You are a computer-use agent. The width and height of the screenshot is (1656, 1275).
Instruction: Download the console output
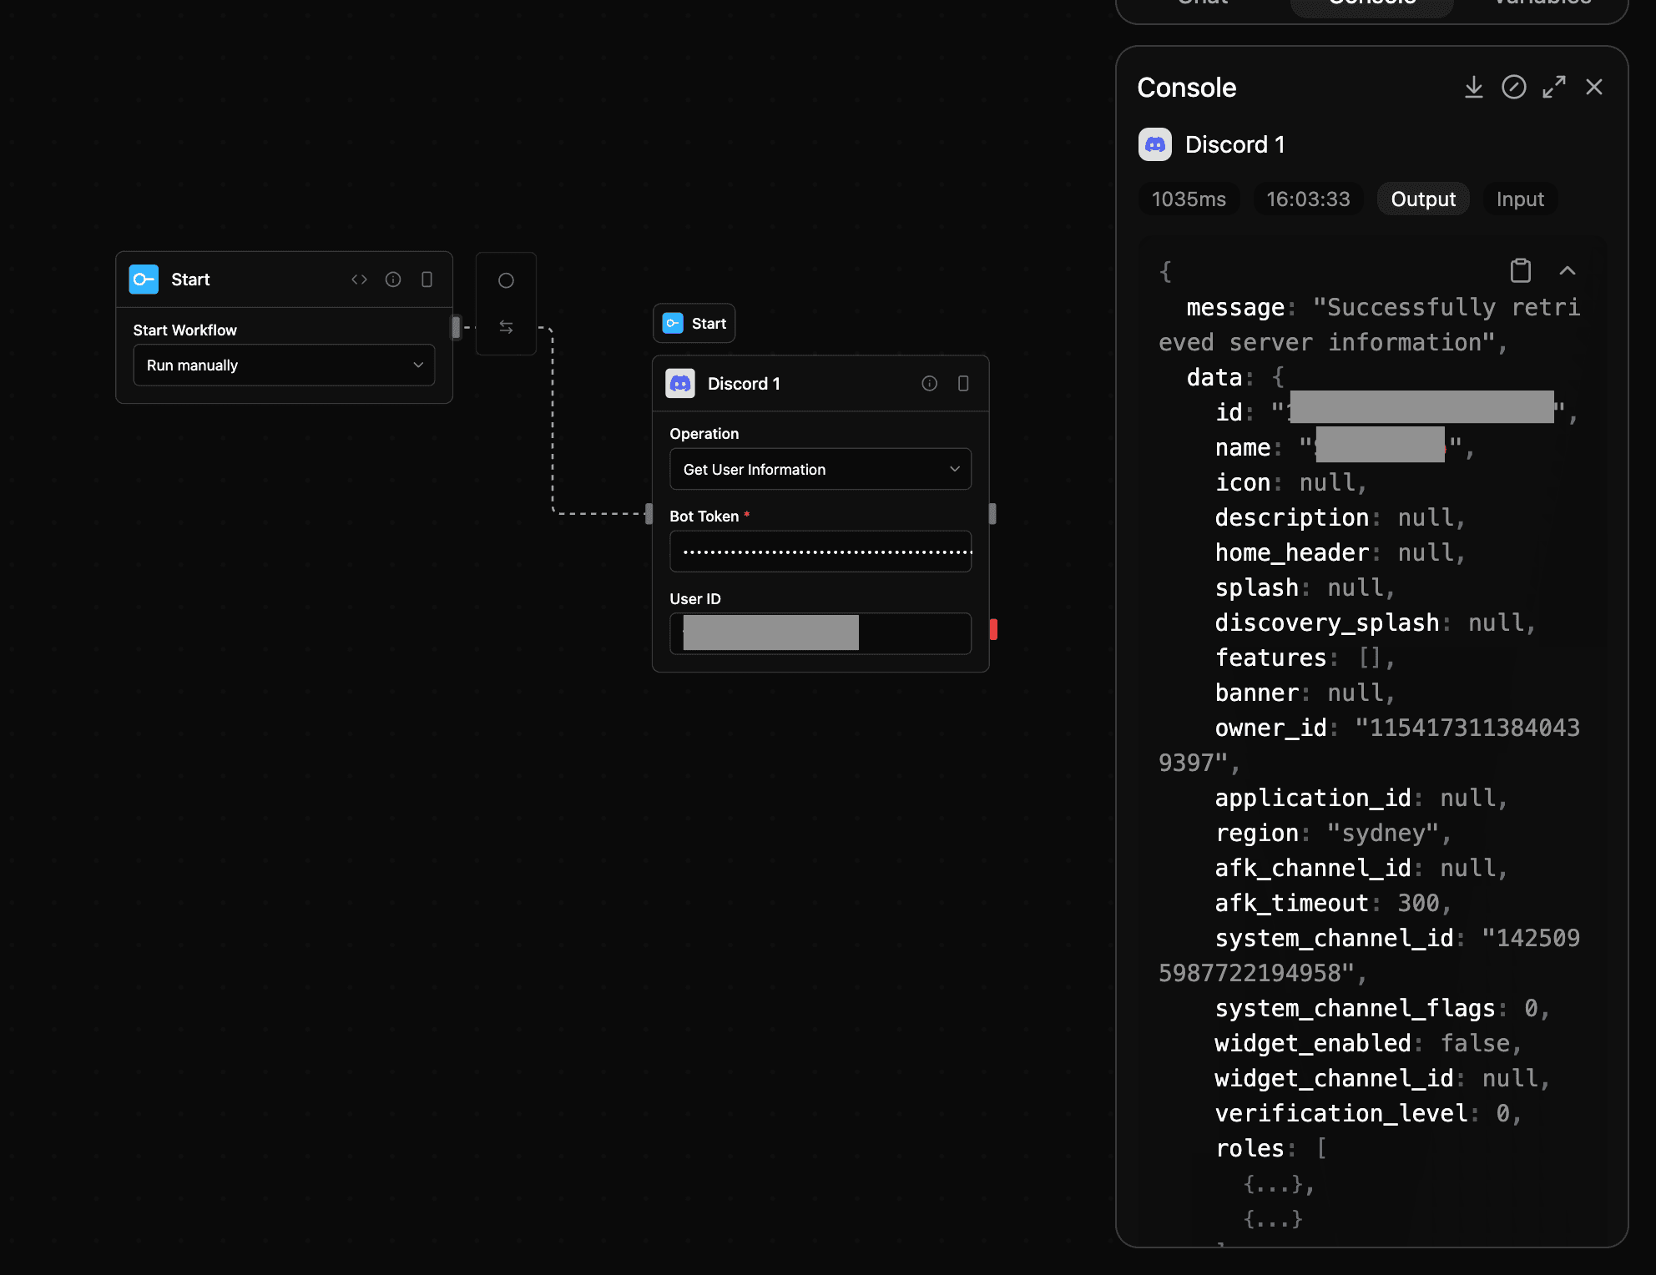coord(1474,87)
